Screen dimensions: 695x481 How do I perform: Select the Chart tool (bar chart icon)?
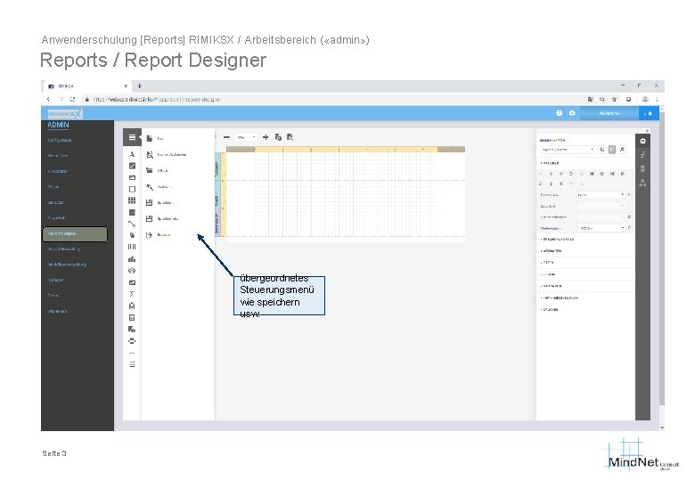tap(132, 259)
